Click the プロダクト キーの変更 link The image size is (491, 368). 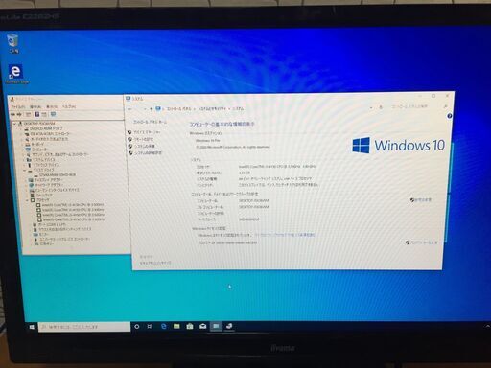click(x=424, y=242)
